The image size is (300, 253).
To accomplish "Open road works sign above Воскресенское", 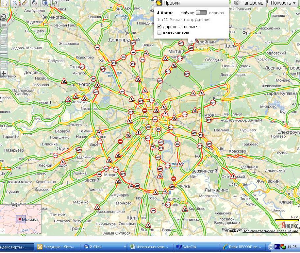I will [x=97, y=207].
